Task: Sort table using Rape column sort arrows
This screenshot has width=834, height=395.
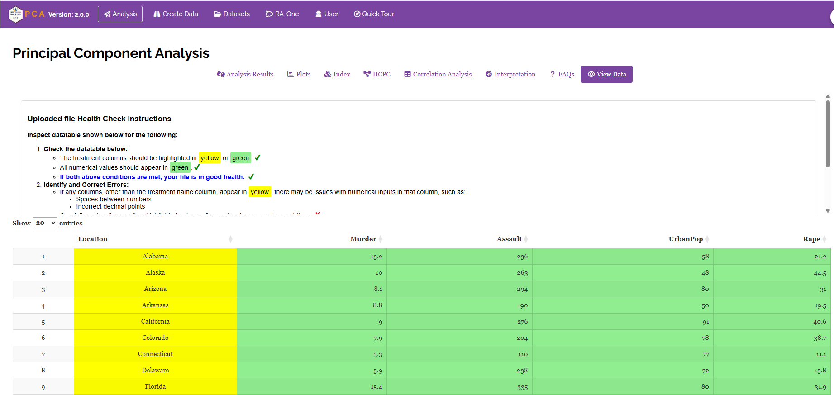Action: [x=824, y=239]
